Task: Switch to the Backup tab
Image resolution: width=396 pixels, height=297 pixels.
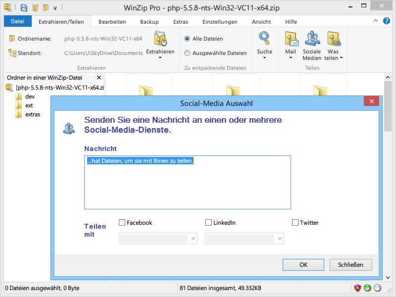Action: click(x=149, y=22)
